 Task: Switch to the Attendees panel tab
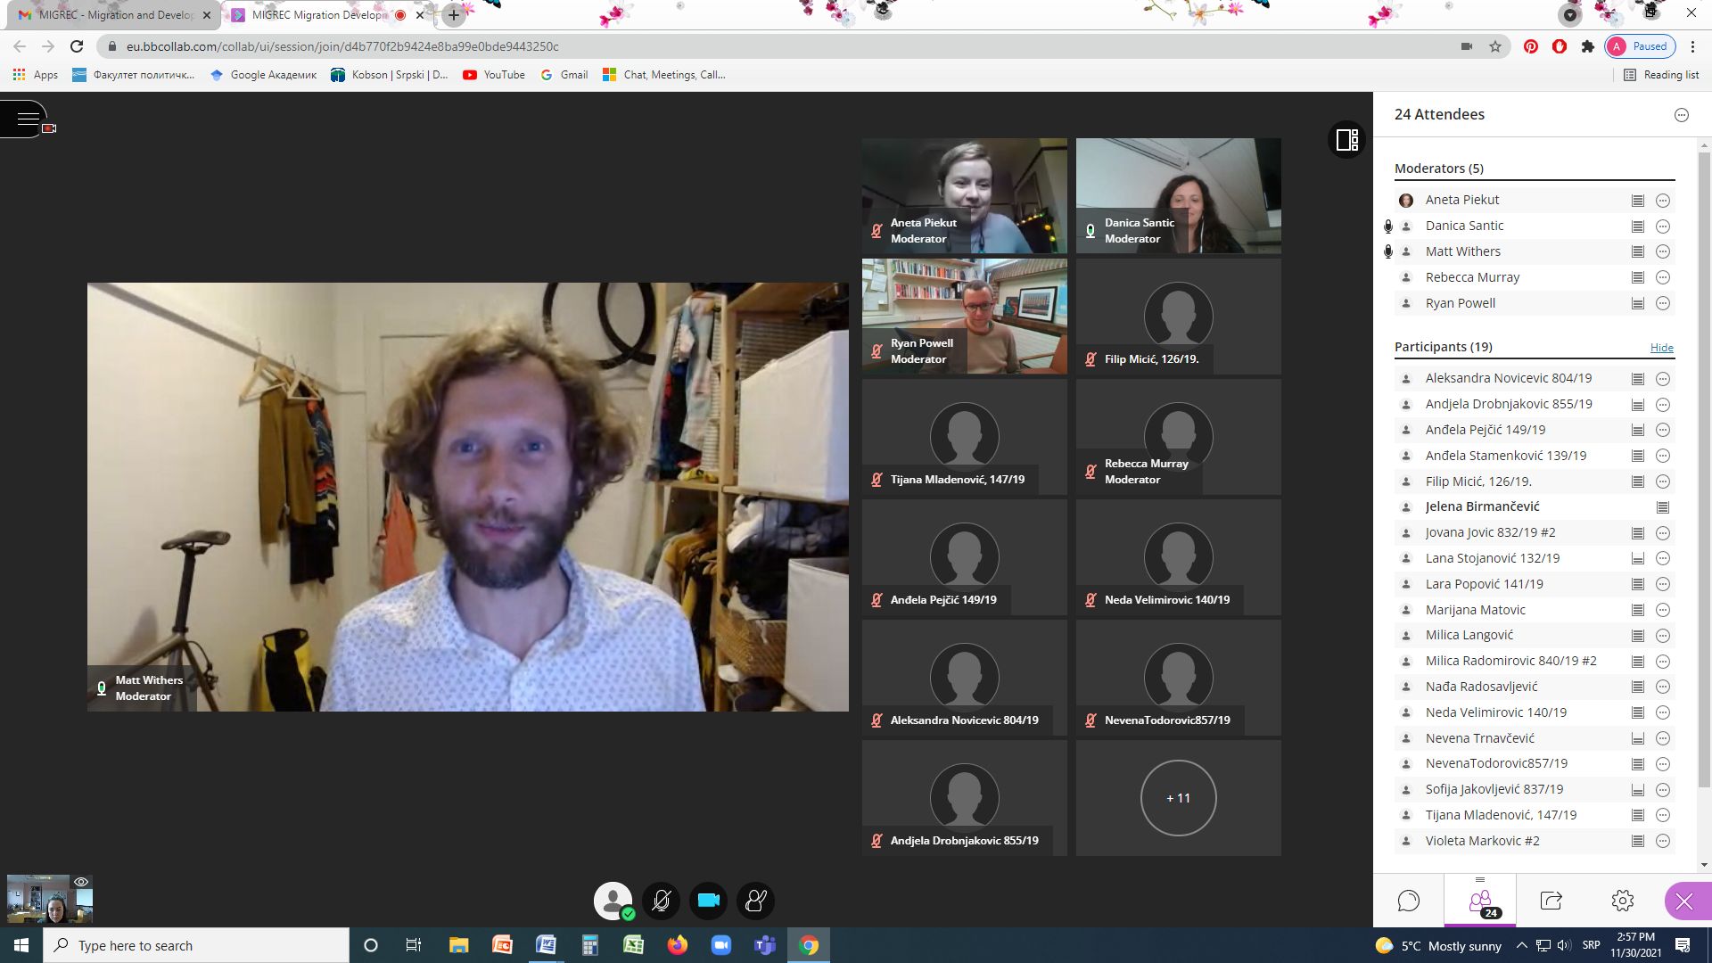pyautogui.click(x=1480, y=901)
